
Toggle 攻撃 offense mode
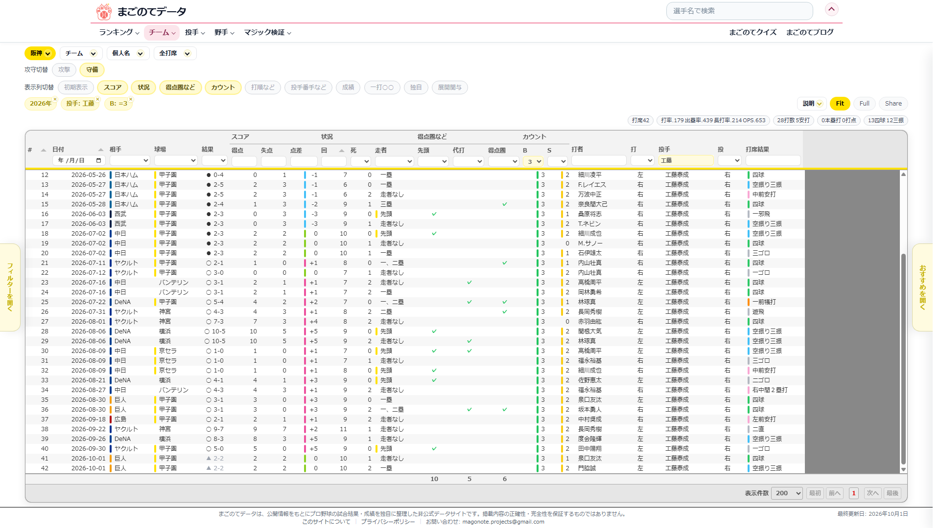tap(64, 70)
